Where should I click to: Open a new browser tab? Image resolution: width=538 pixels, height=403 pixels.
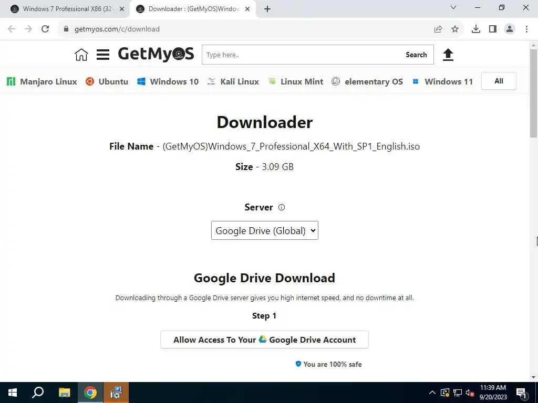point(267,9)
